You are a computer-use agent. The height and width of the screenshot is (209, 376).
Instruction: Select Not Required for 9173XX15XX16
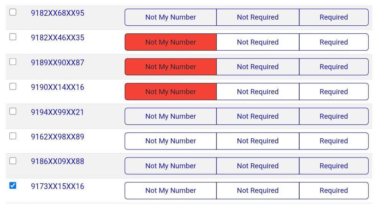257,191
